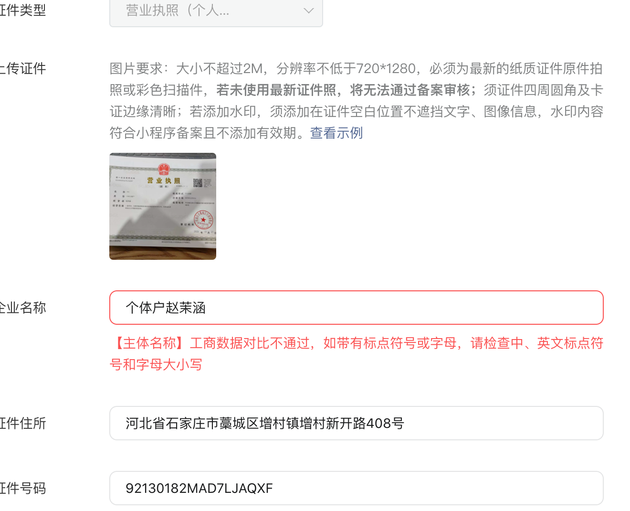This screenshot has height=511, width=630.
Task: Click the 企业名称 field label
Action: [23, 308]
